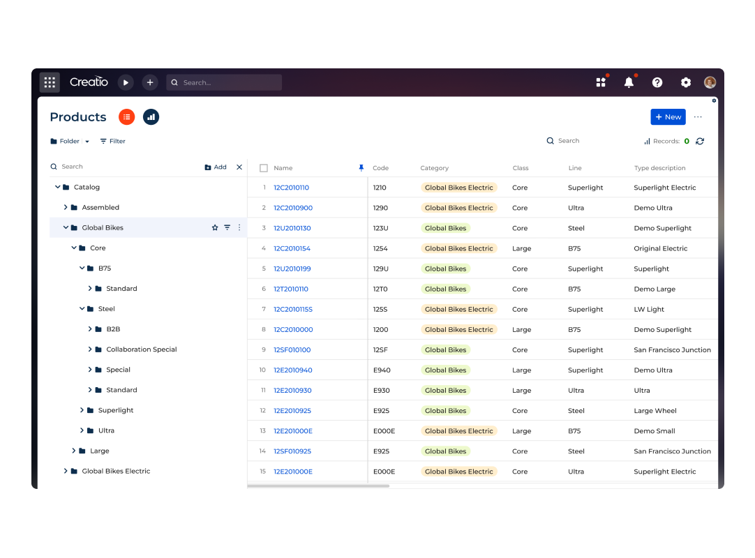The width and height of the screenshot is (755, 558).
Task: Click the small page settings gear below the avatar
Action: [714, 100]
